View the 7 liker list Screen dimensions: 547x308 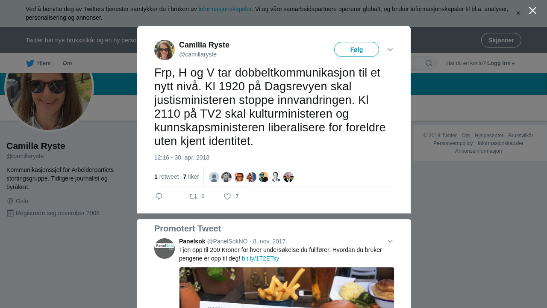(191, 177)
